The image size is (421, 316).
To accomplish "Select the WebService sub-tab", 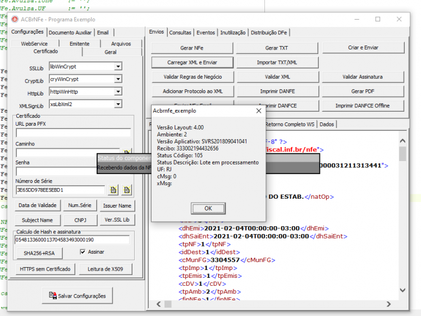I will click(34, 43).
